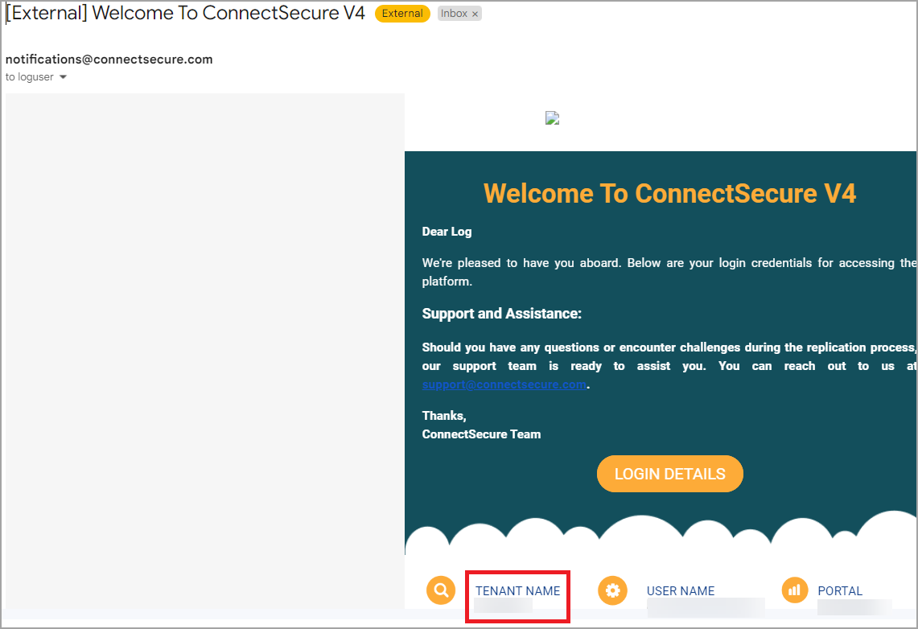The width and height of the screenshot is (918, 629).
Task: Click the broken logo image above the banner
Action: (552, 118)
